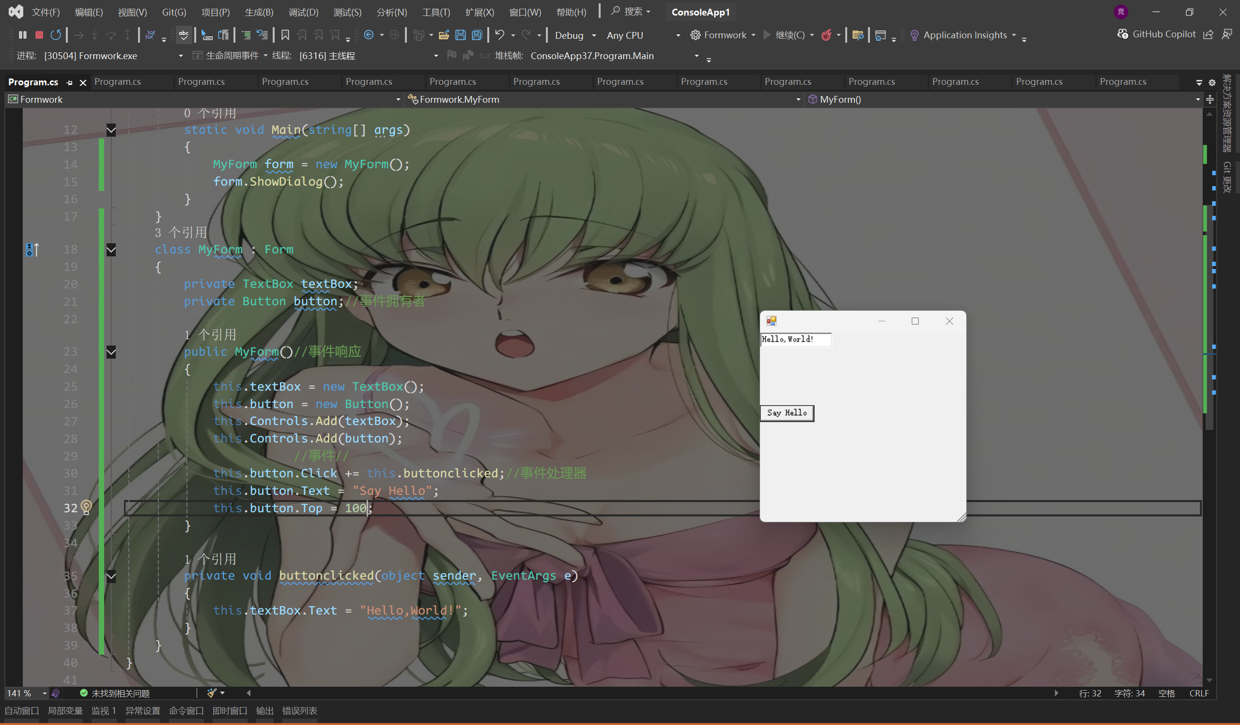Click the lightbulb quick actions on line 32
This screenshot has width=1240, height=725.
point(86,507)
